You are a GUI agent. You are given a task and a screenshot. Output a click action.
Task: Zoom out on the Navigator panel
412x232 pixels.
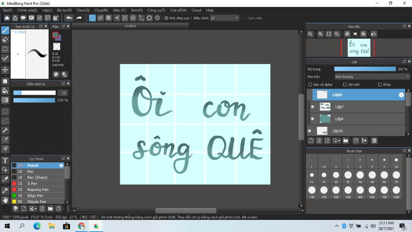pyautogui.click(x=337, y=34)
